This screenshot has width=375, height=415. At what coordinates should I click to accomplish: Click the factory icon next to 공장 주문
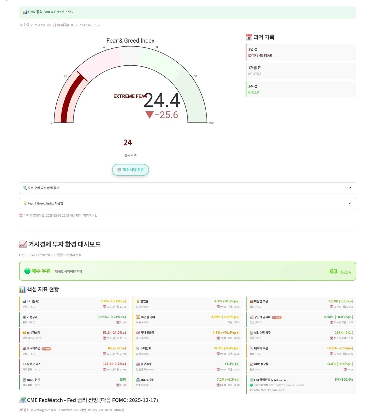pyautogui.click(x=138, y=364)
